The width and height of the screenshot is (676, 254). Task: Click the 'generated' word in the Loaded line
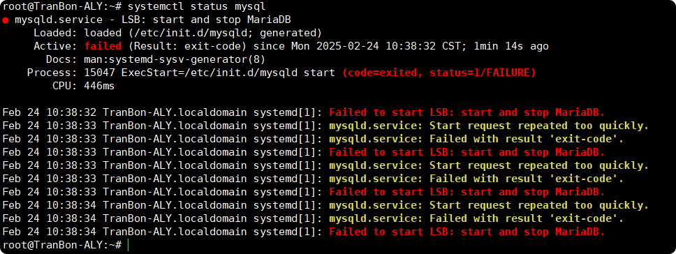[288, 33]
